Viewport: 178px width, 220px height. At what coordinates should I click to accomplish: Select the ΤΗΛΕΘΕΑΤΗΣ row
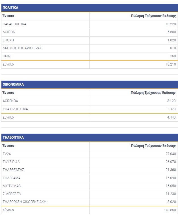(x=13, y=170)
